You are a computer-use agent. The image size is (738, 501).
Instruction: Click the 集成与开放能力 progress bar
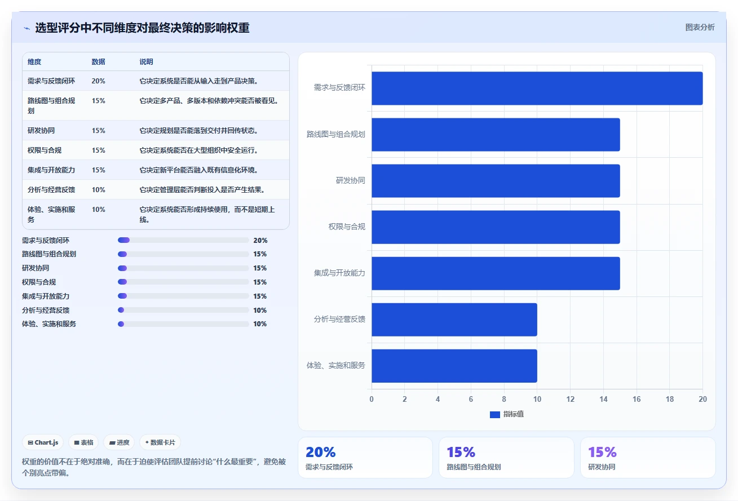[183, 296]
